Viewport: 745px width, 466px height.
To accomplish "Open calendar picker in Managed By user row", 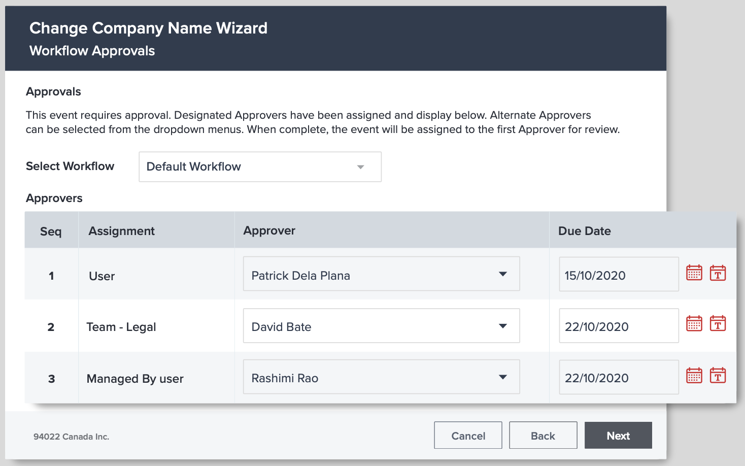I will pyautogui.click(x=694, y=376).
